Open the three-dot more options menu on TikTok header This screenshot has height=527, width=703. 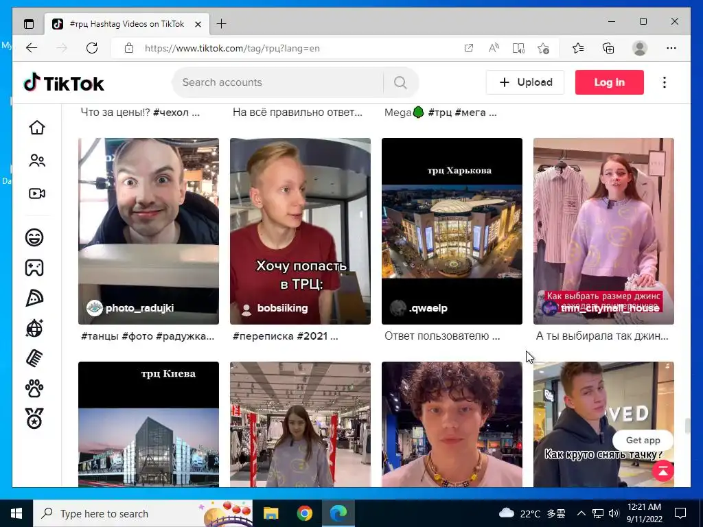pyautogui.click(x=665, y=82)
